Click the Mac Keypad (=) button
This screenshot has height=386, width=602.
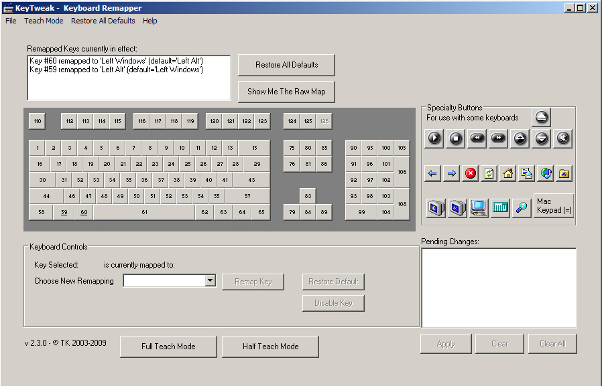point(554,205)
